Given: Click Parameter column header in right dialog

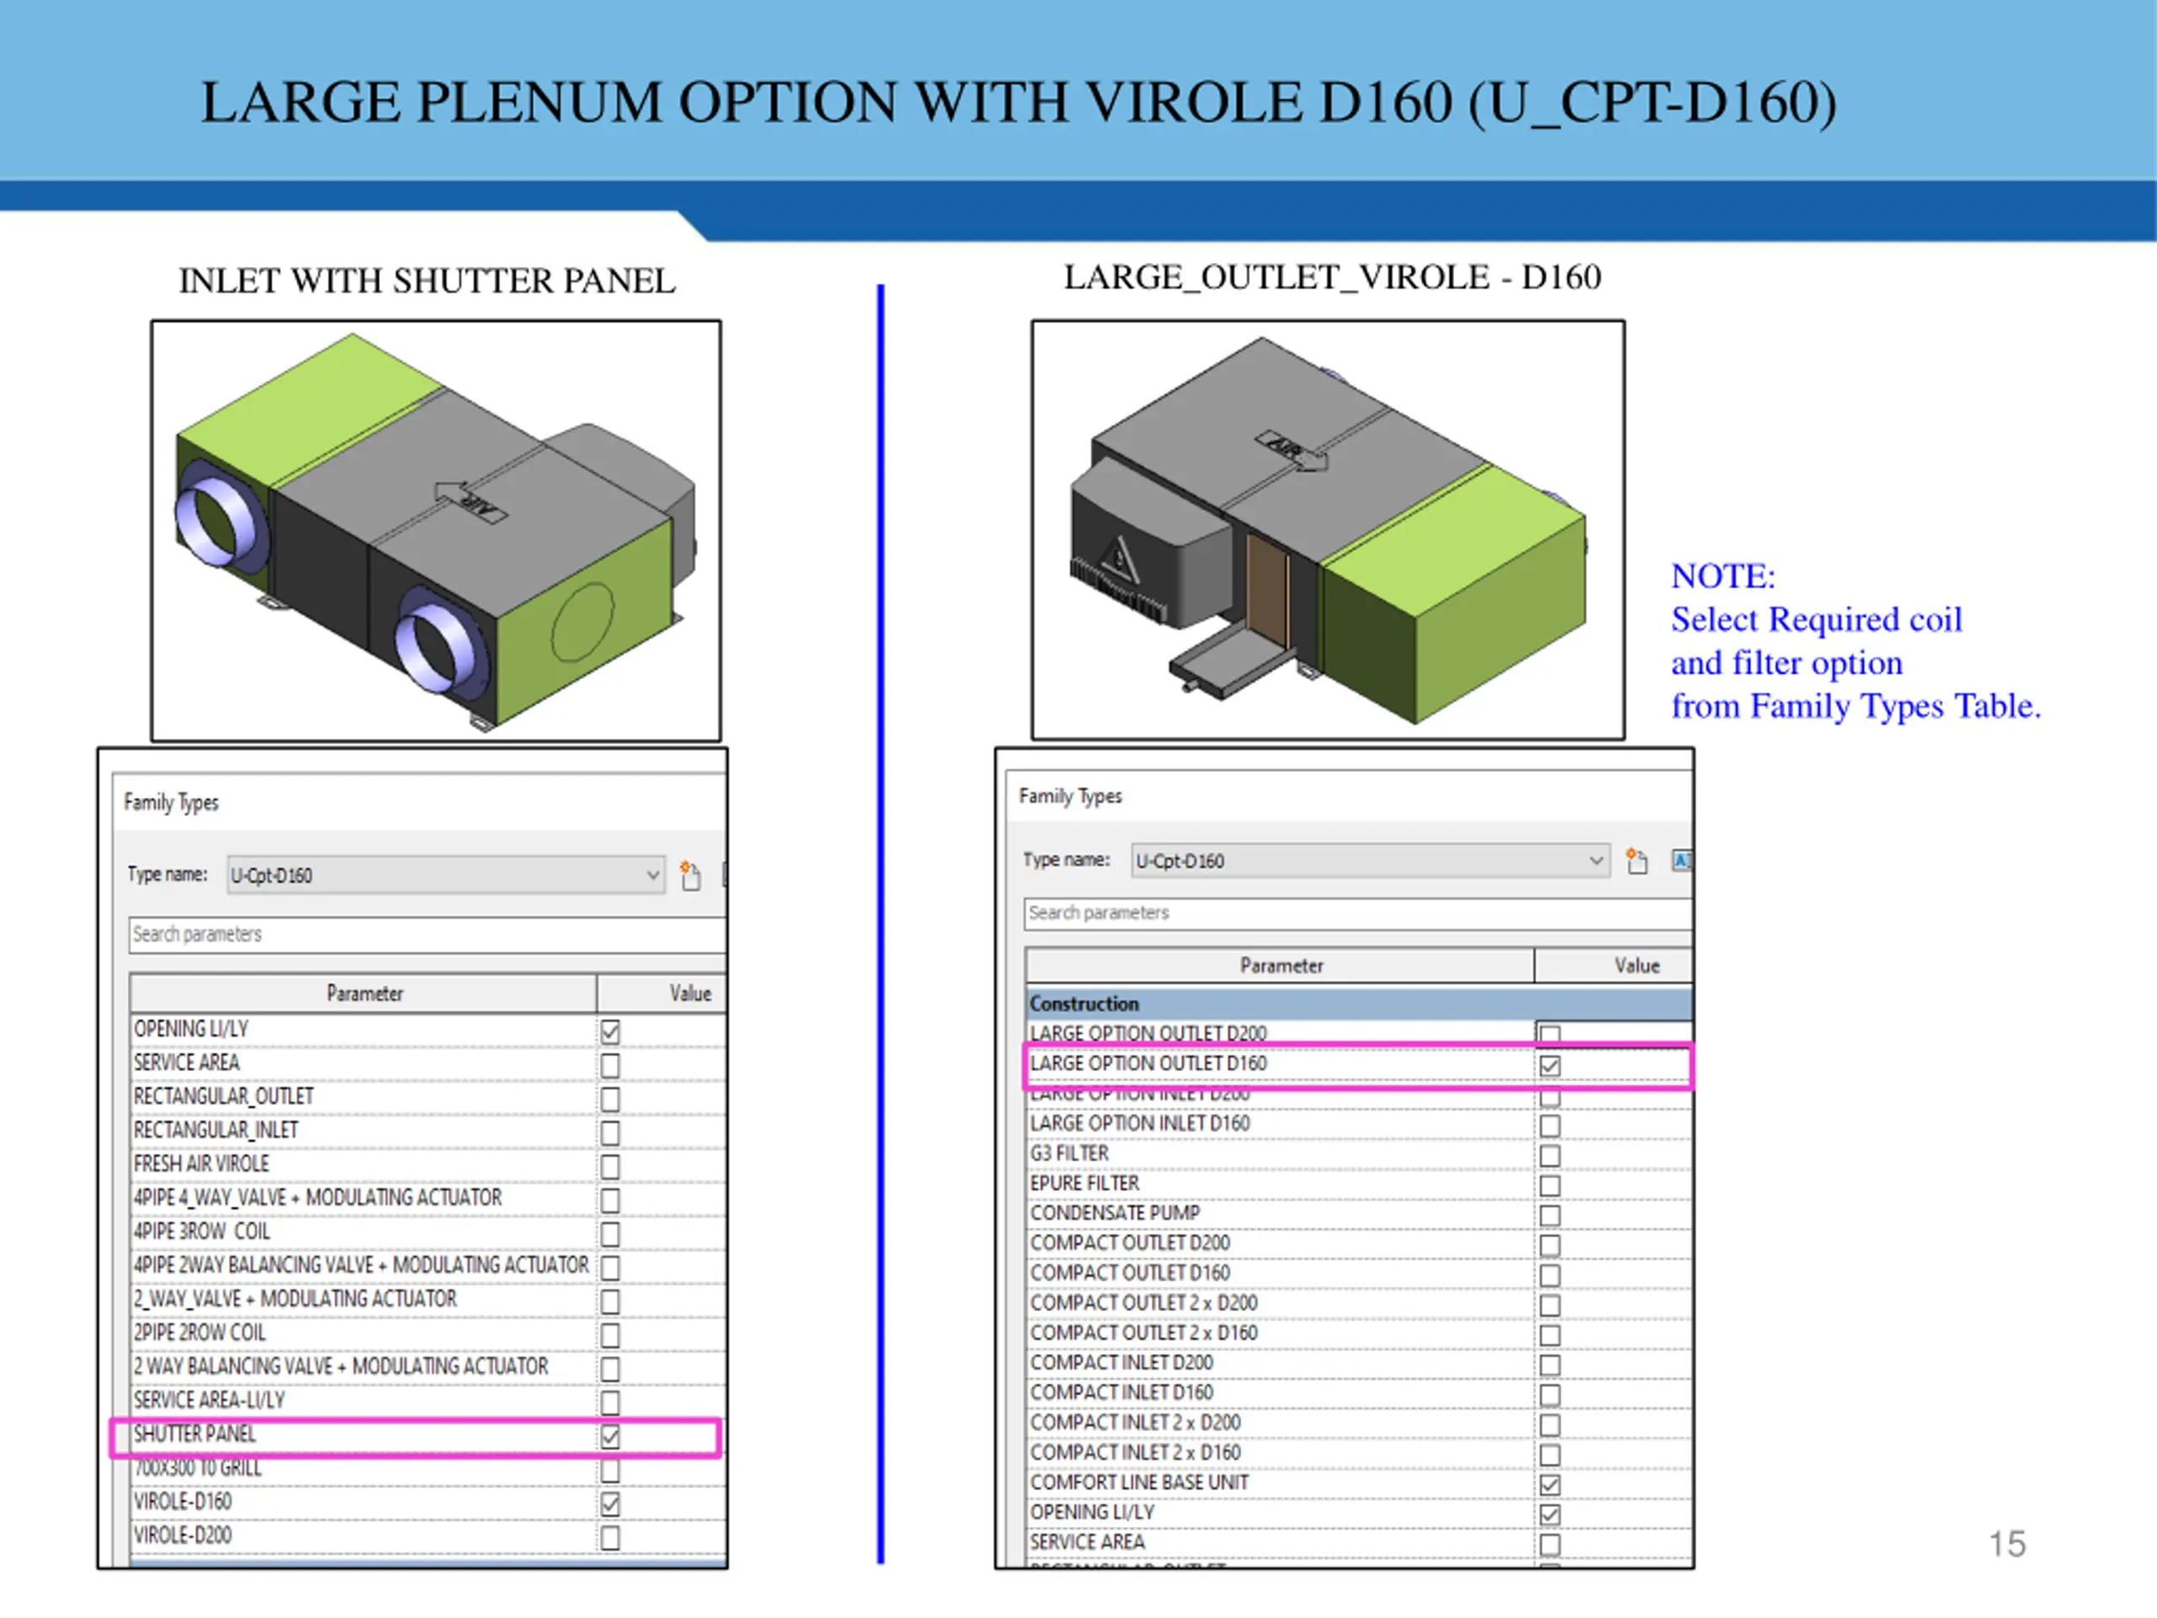Looking at the screenshot, I should click(x=1281, y=966).
